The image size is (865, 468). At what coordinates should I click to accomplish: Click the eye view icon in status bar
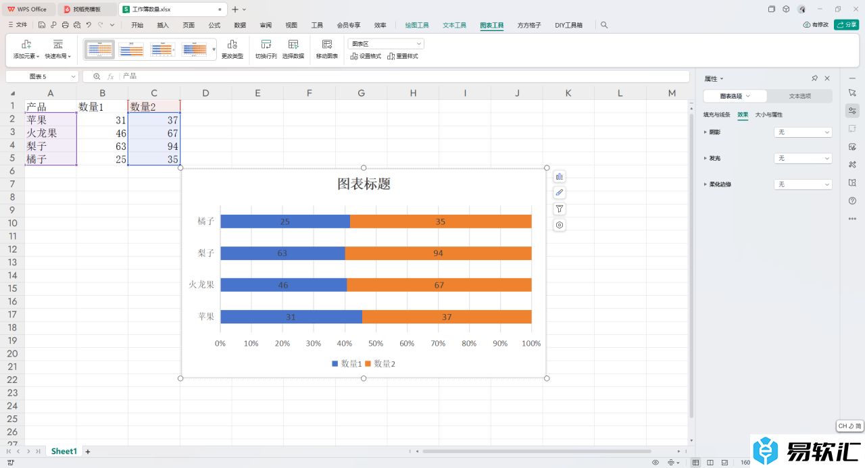click(656, 463)
